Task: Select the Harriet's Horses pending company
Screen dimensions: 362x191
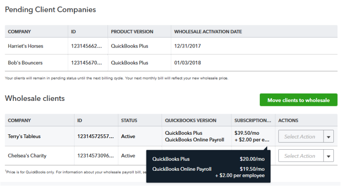Action: tap(26, 46)
